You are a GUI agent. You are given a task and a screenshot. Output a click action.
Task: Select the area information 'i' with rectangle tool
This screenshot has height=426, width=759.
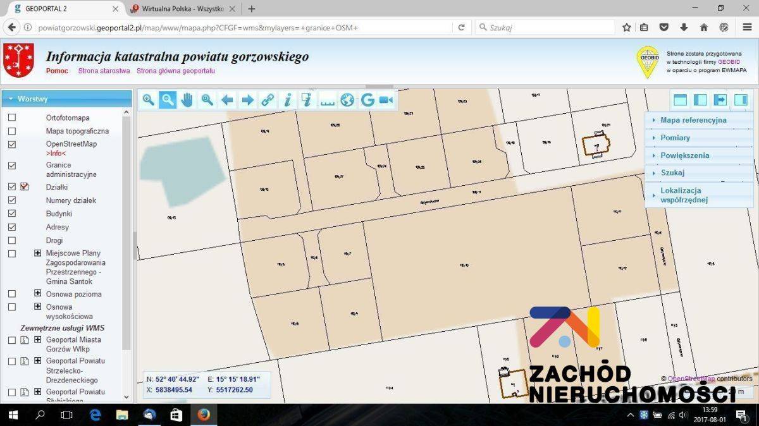pyautogui.click(x=307, y=100)
